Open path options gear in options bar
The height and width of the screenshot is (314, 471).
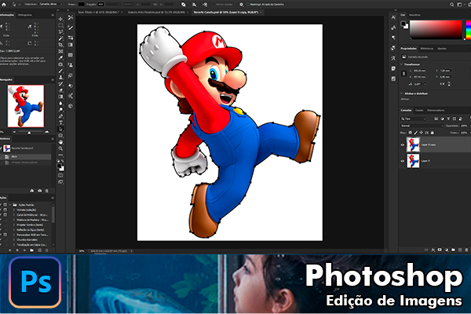pos(241,5)
